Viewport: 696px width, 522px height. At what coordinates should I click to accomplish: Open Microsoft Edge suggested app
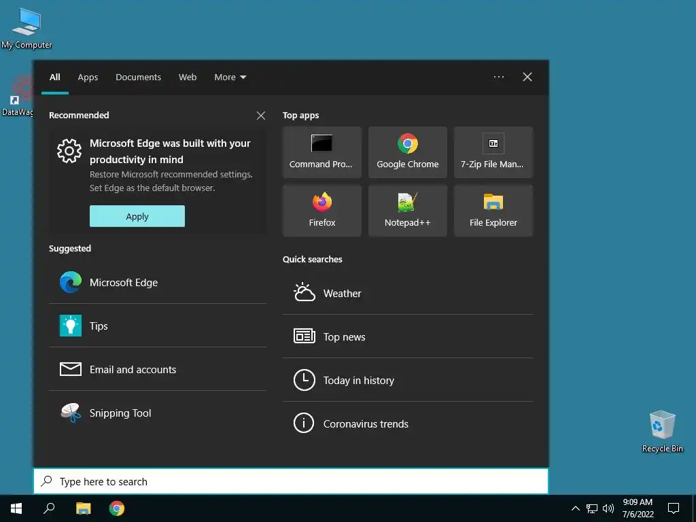tap(158, 282)
